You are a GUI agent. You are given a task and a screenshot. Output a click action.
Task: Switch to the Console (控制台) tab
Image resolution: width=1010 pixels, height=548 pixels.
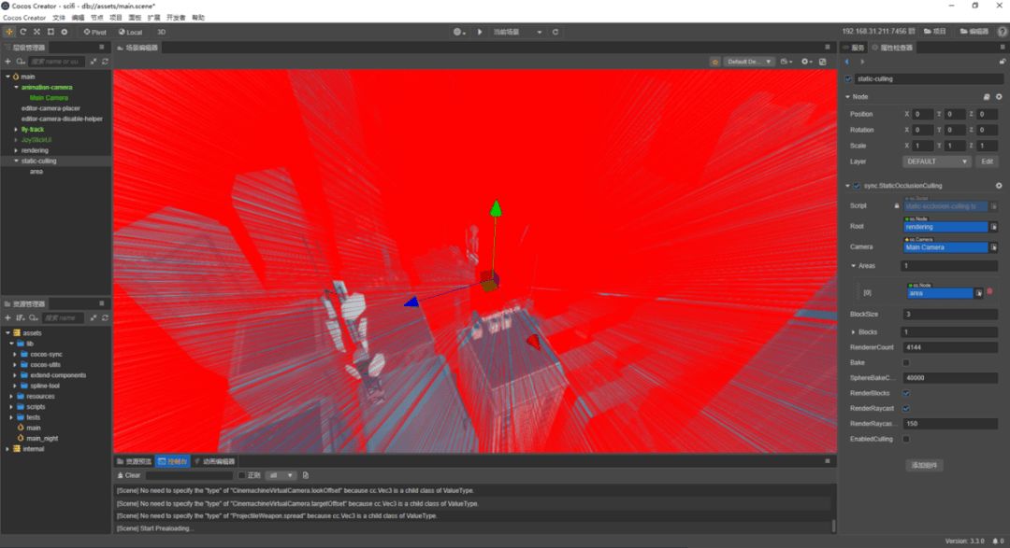coord(172,461)
